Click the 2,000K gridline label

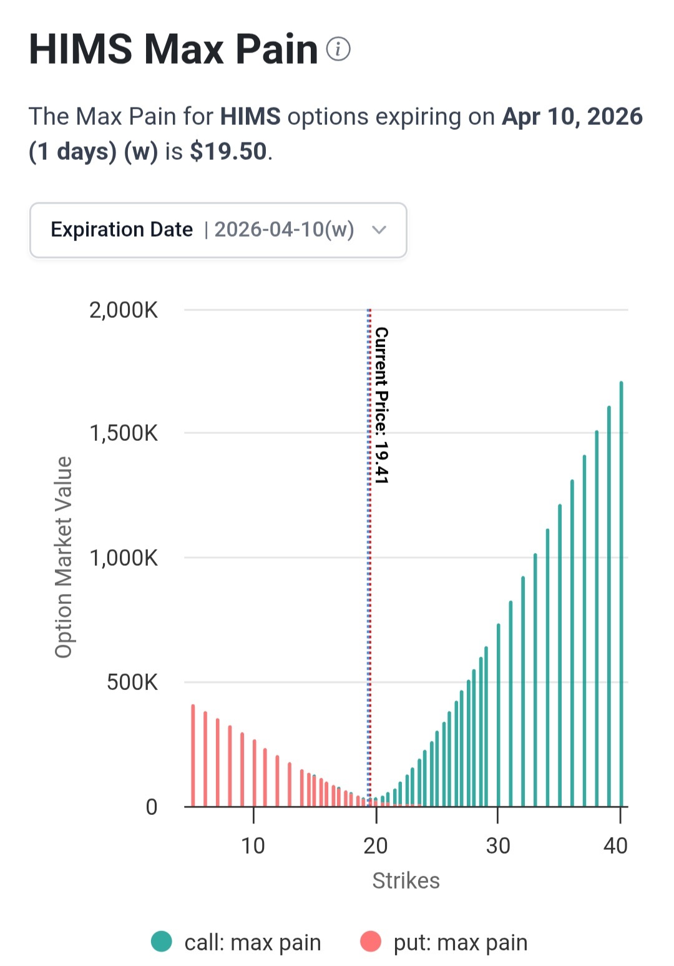coord(124,310)
